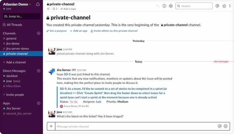Focus the Message private-channel input field
This screenshot has height=134, width=234.
coord(135,126)
